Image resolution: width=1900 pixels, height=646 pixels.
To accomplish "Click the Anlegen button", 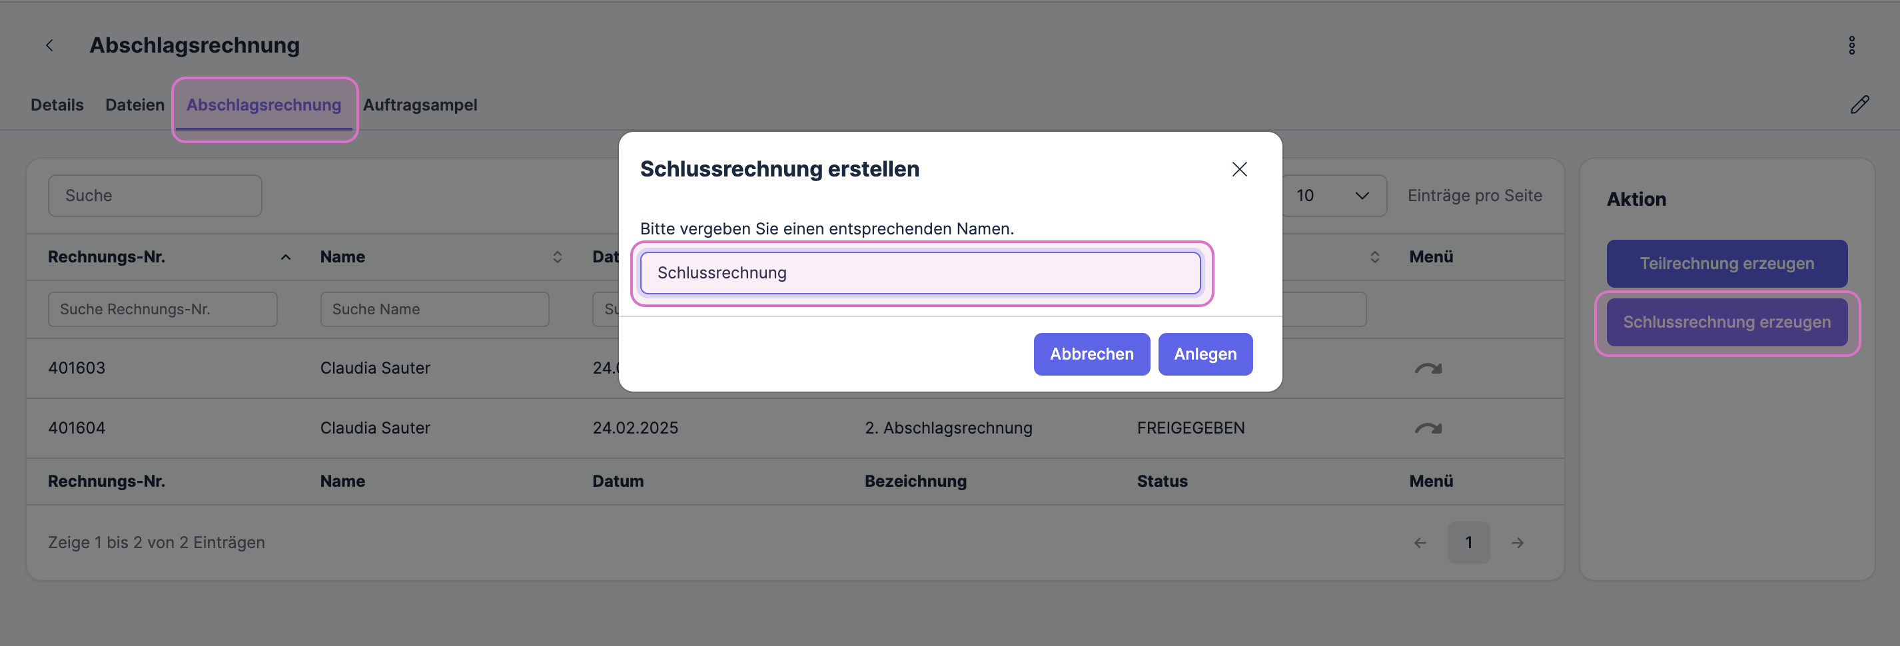I will coord(1204,354).
